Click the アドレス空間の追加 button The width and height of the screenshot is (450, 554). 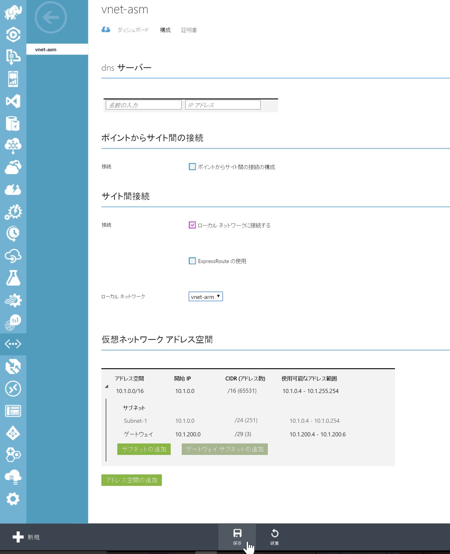pos(132,480)
